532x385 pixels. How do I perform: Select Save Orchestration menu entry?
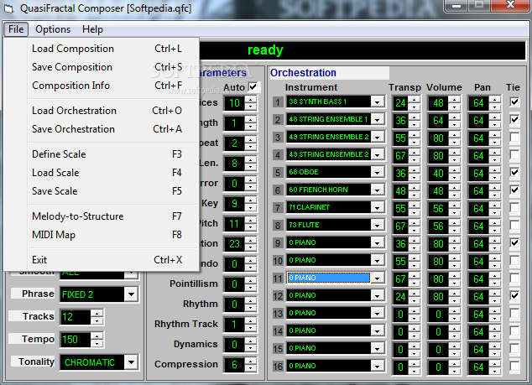[107, 129]
